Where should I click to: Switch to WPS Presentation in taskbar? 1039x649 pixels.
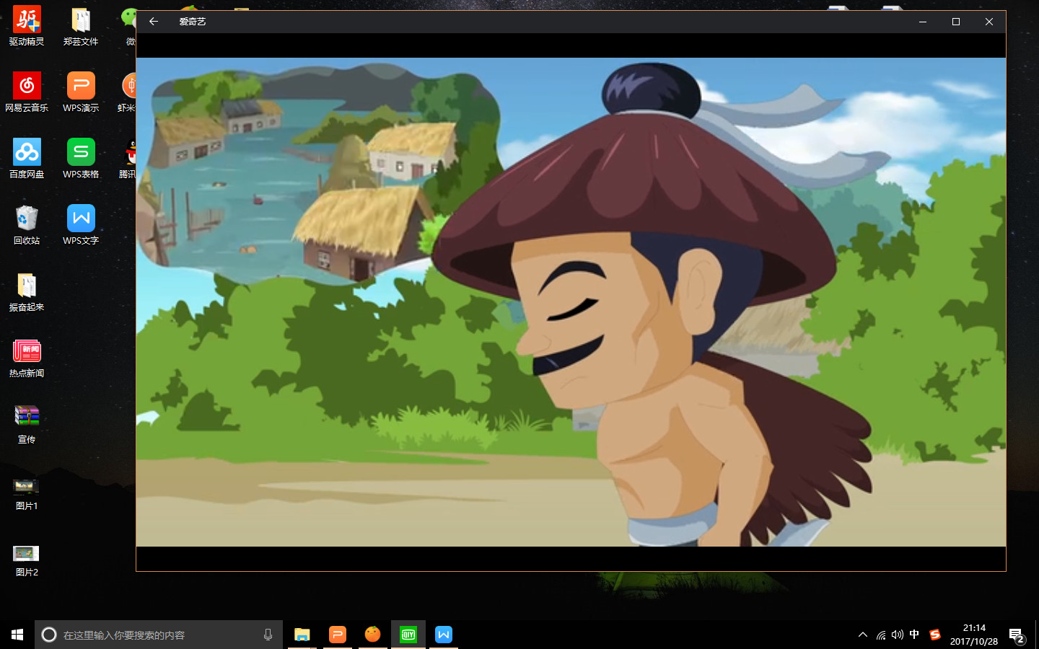pyautogui.click(x=337, y=635)
